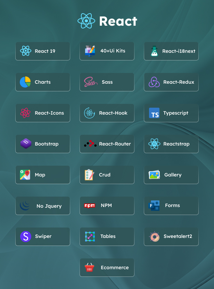Choose the Sweetalert2 card
The height and width of the screenshot is (289, 214).
(171, 237)
